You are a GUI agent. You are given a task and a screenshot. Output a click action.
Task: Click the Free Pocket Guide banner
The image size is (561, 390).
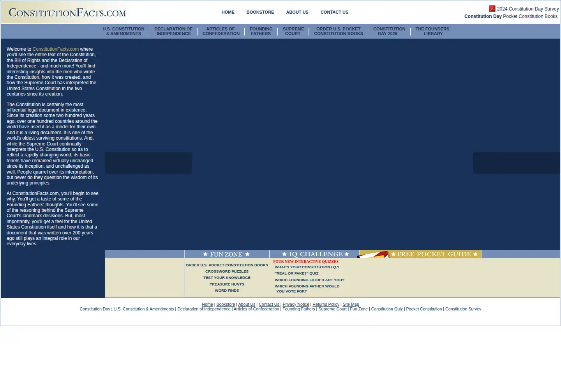[420, 254]
